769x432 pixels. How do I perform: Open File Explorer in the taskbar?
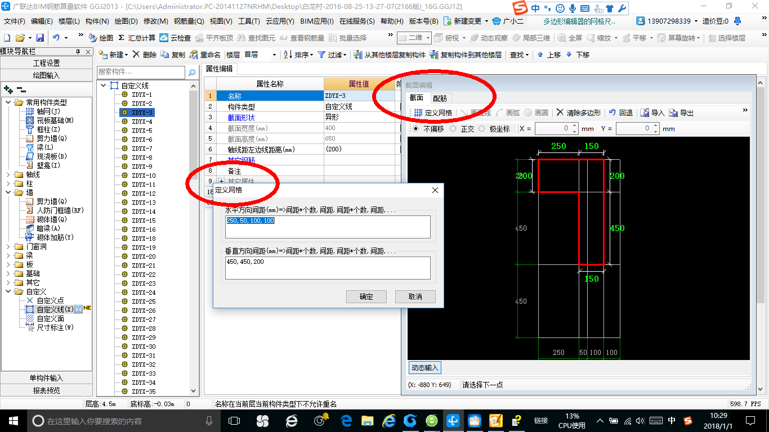[x=368, y=420]
